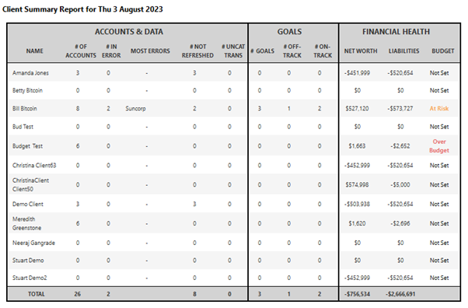Select the Christina Client63 name
This screenshot has height=308, width=468.
tap(34, 166)
